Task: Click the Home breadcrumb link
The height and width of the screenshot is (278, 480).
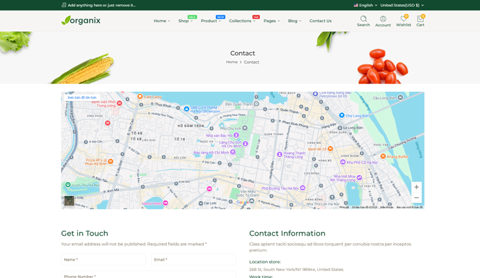Action: [x=232, y=62]
